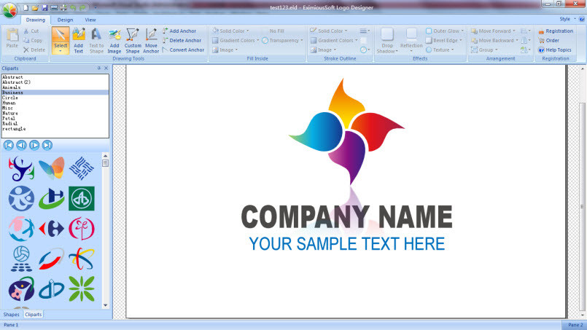Switch to the Drawing ribbon tab
This screenshot has height=330, width=587.
pyautogui.click(x=36, y=20)
